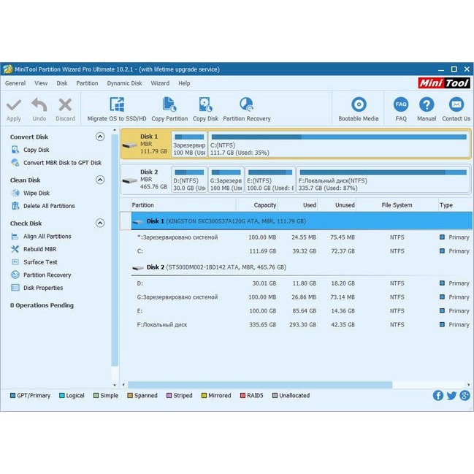Select Convert MBR Disk to GPT Disk

(x=62, y=163)
